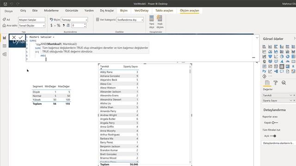This screenshot has width=296, height=166.
Task: Switch to Tablo araçları tab
Action: [x=164, y=11]
